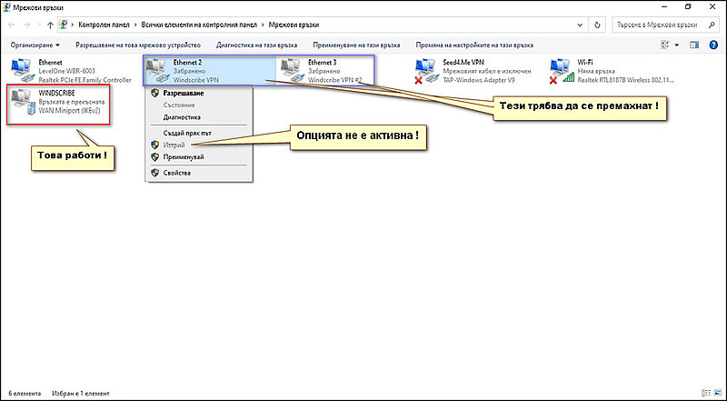727x401 pixels.
Task: Click the 'Windscribe VPN #2' device text
Action: (x=334, y=79)
